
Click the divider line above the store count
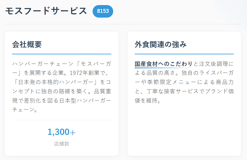62,120
